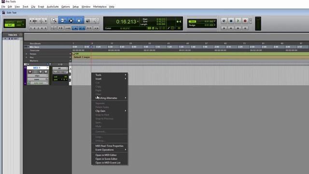Add tempo change with Tempo plus button
The width and height of the screenshot is (309, 174).
[70, 54]
